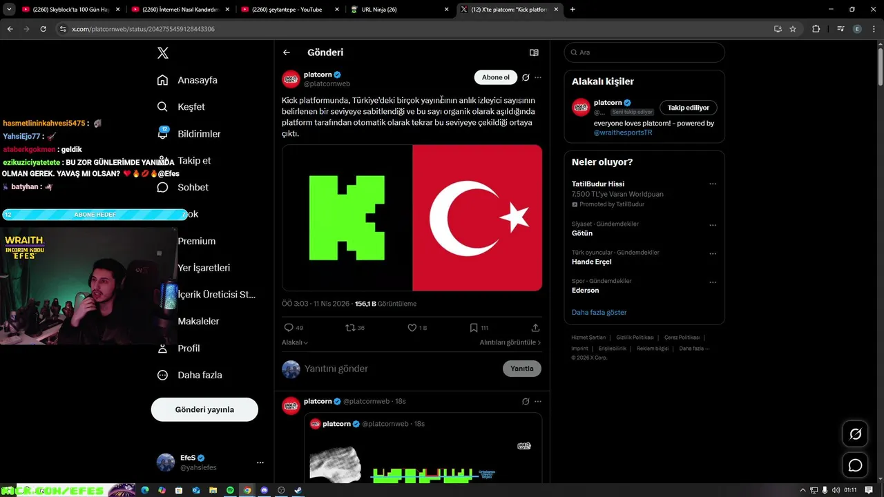Click the x.com address bar URL
This screenshot has height=497, width=884.
coord(143,29)
